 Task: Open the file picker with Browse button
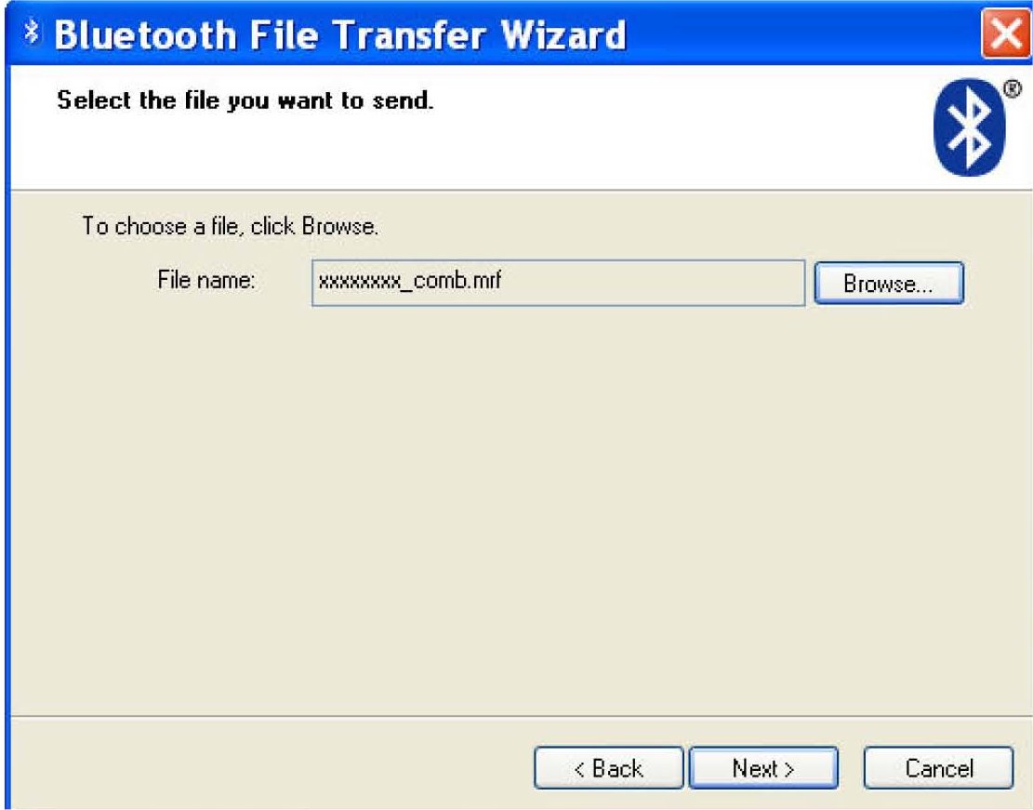[x=889, y=284]
